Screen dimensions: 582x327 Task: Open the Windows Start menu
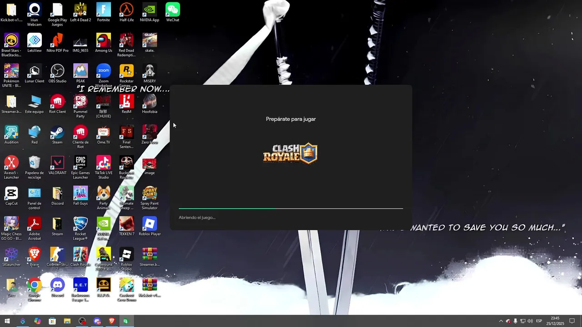pyautogui.click(x=7, y=321)
